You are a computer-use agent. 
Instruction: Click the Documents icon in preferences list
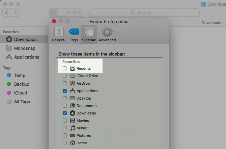pyautogui.click(x=73, y=106)
